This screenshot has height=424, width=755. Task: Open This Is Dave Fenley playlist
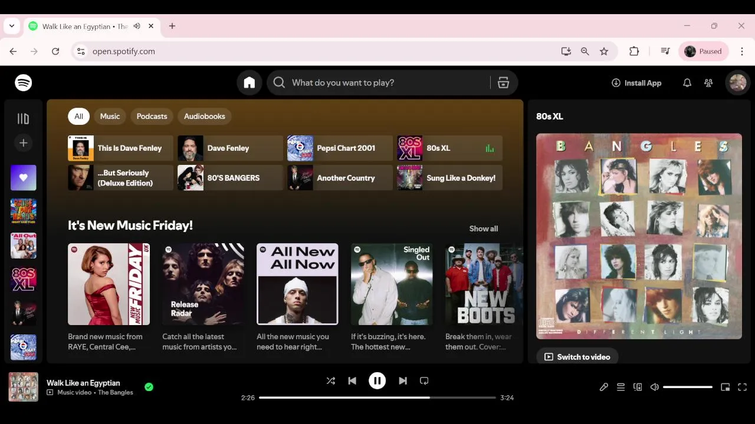[120, 148]
